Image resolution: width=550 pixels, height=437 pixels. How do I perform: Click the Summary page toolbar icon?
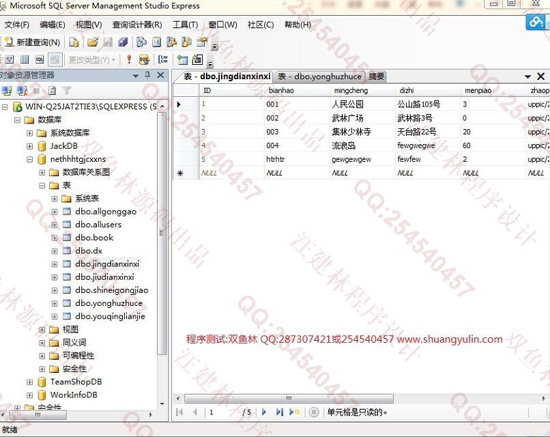coord(156,42)
